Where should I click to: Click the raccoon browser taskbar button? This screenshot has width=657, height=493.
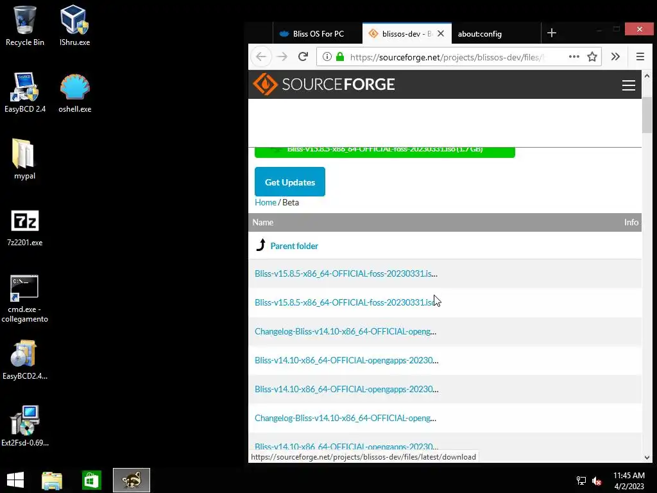pos(132,480)
